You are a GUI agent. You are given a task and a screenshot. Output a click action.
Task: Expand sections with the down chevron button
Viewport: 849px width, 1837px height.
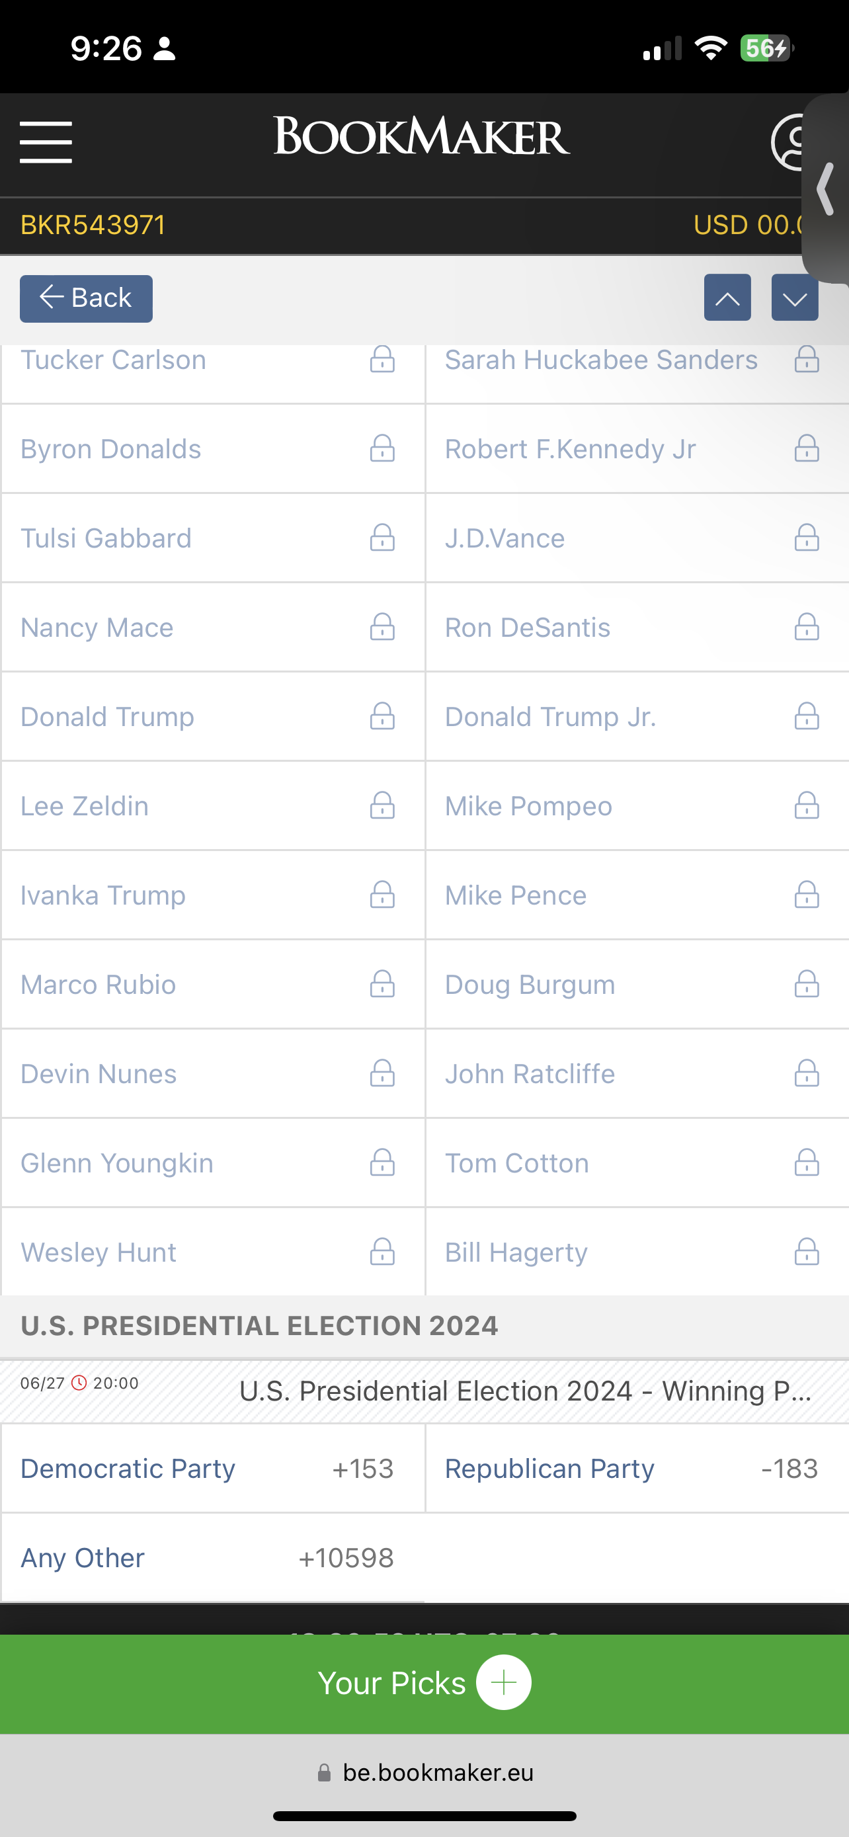pyautogui.click(x=794, y=298)
